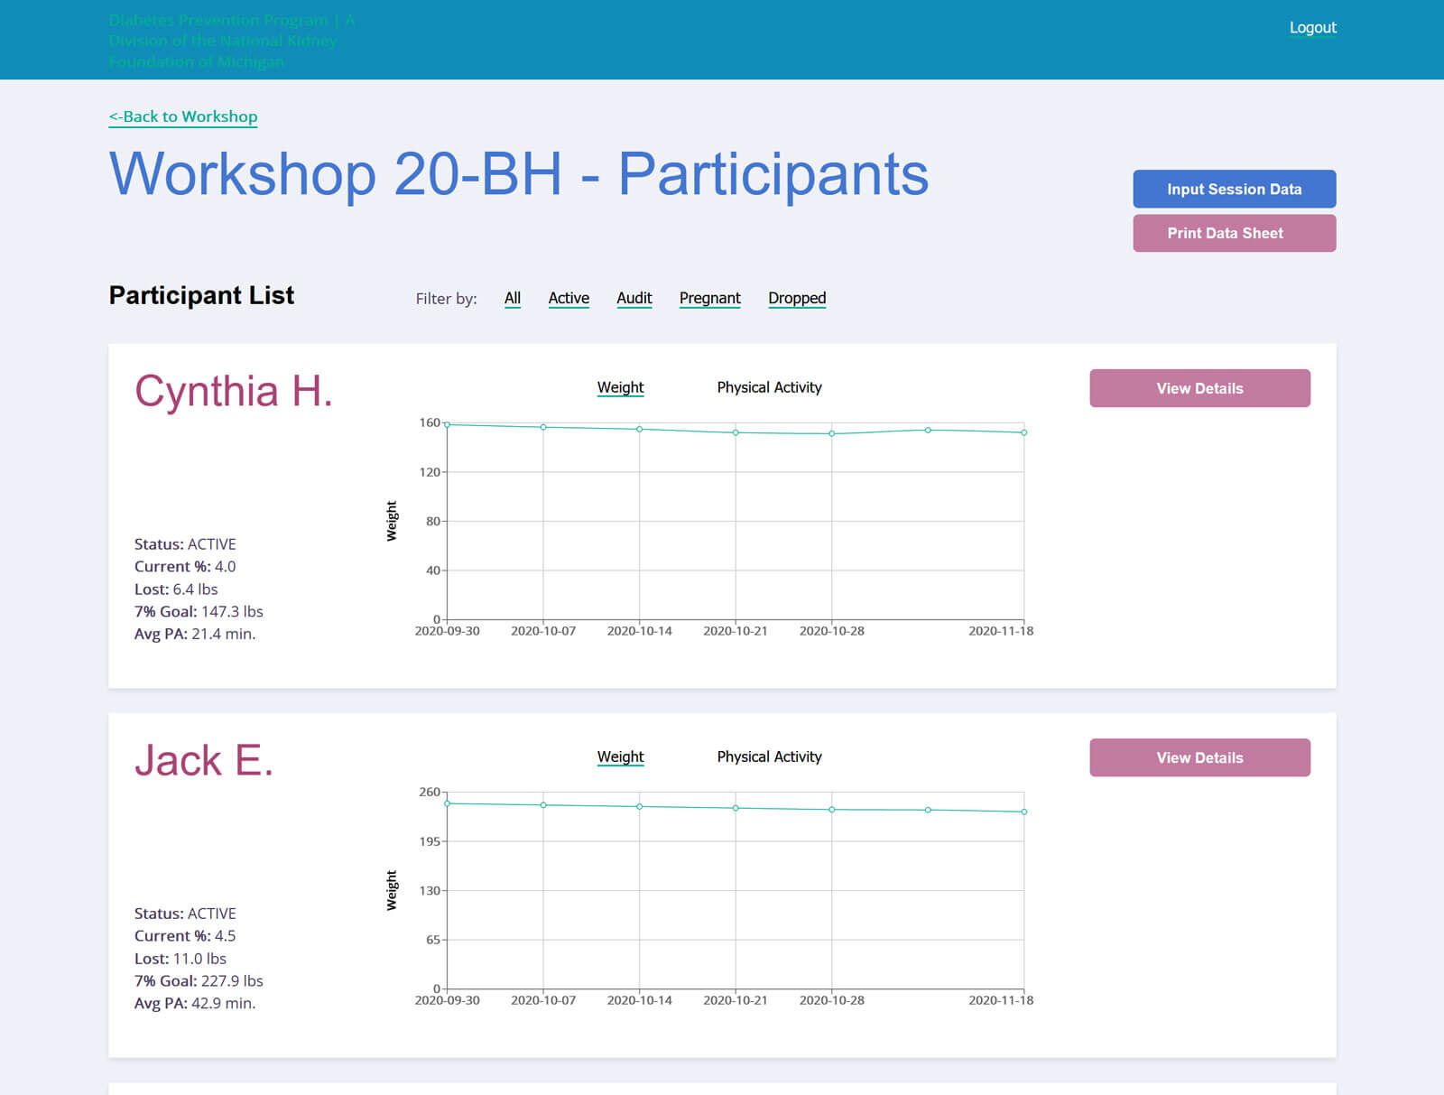Click Jack's Avg PA: 42.9 min. value
The height and width of the screenshot is (1095, 1444).
(195, 1003)
